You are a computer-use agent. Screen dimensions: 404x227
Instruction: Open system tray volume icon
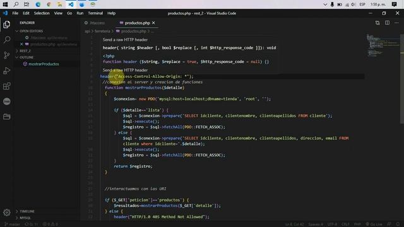[353, 4]
